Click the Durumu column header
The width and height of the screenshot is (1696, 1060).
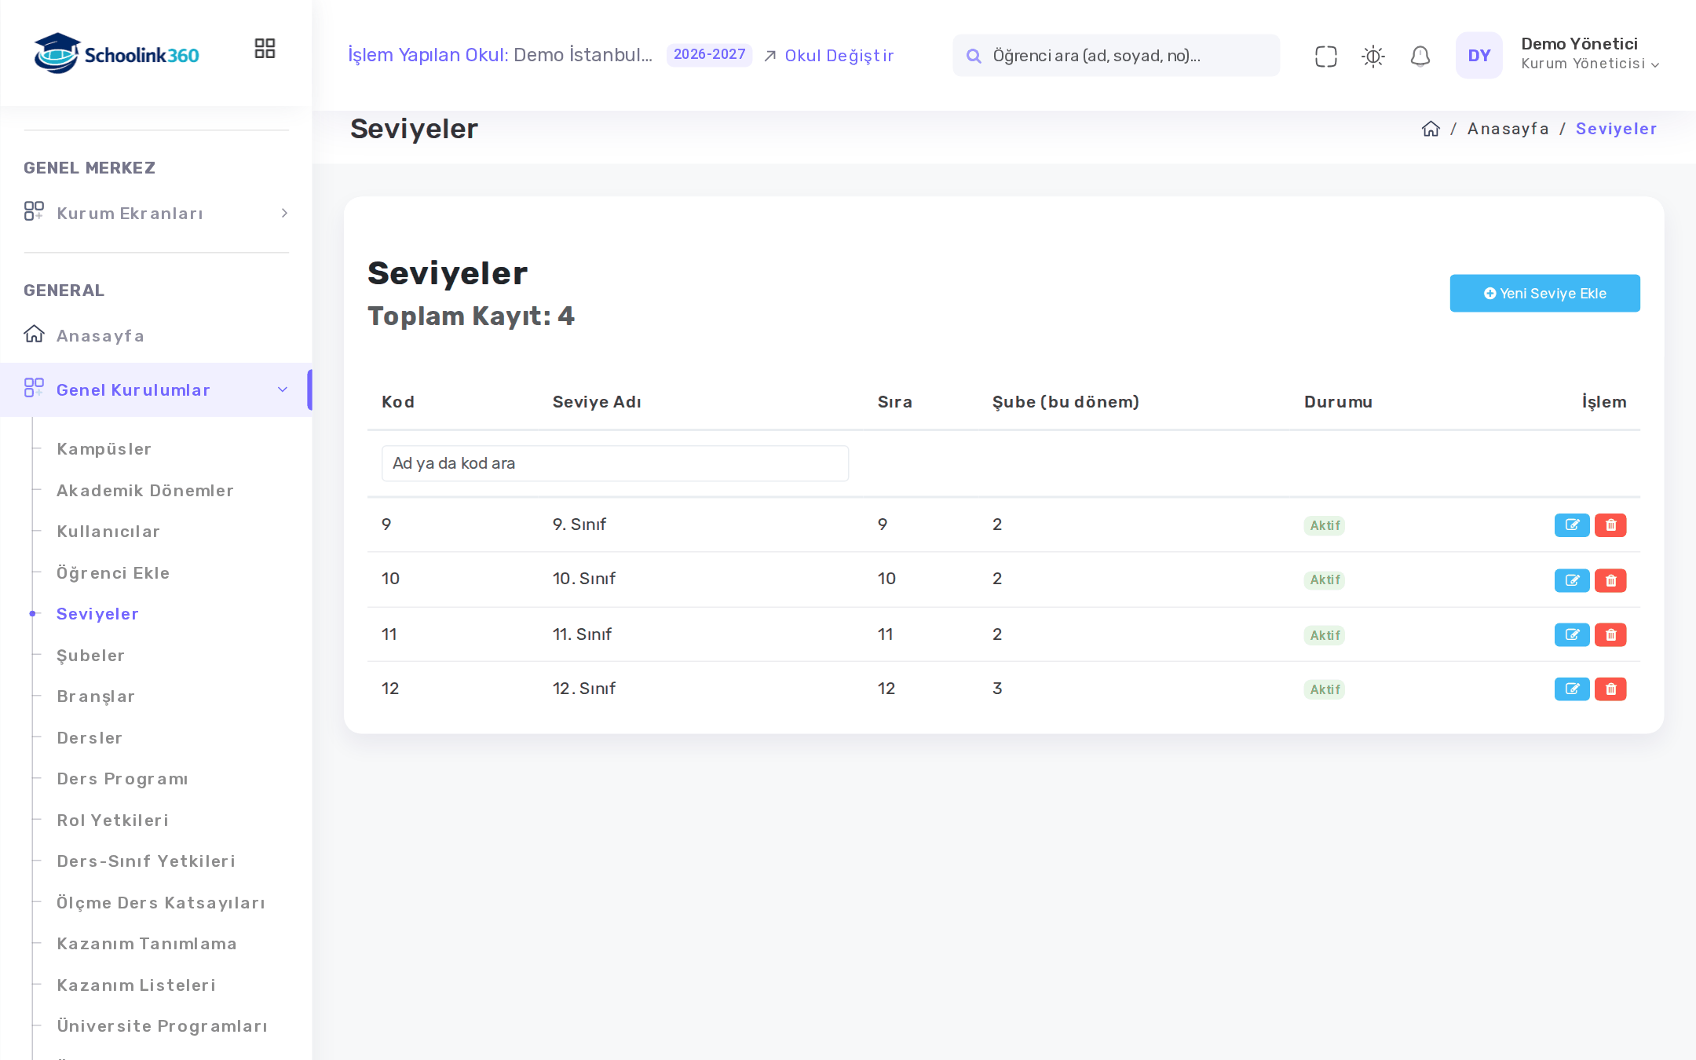[1338, 402]
